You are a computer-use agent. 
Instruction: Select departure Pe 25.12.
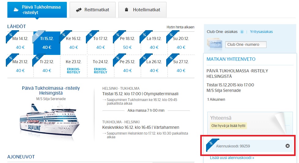[127, 66]
